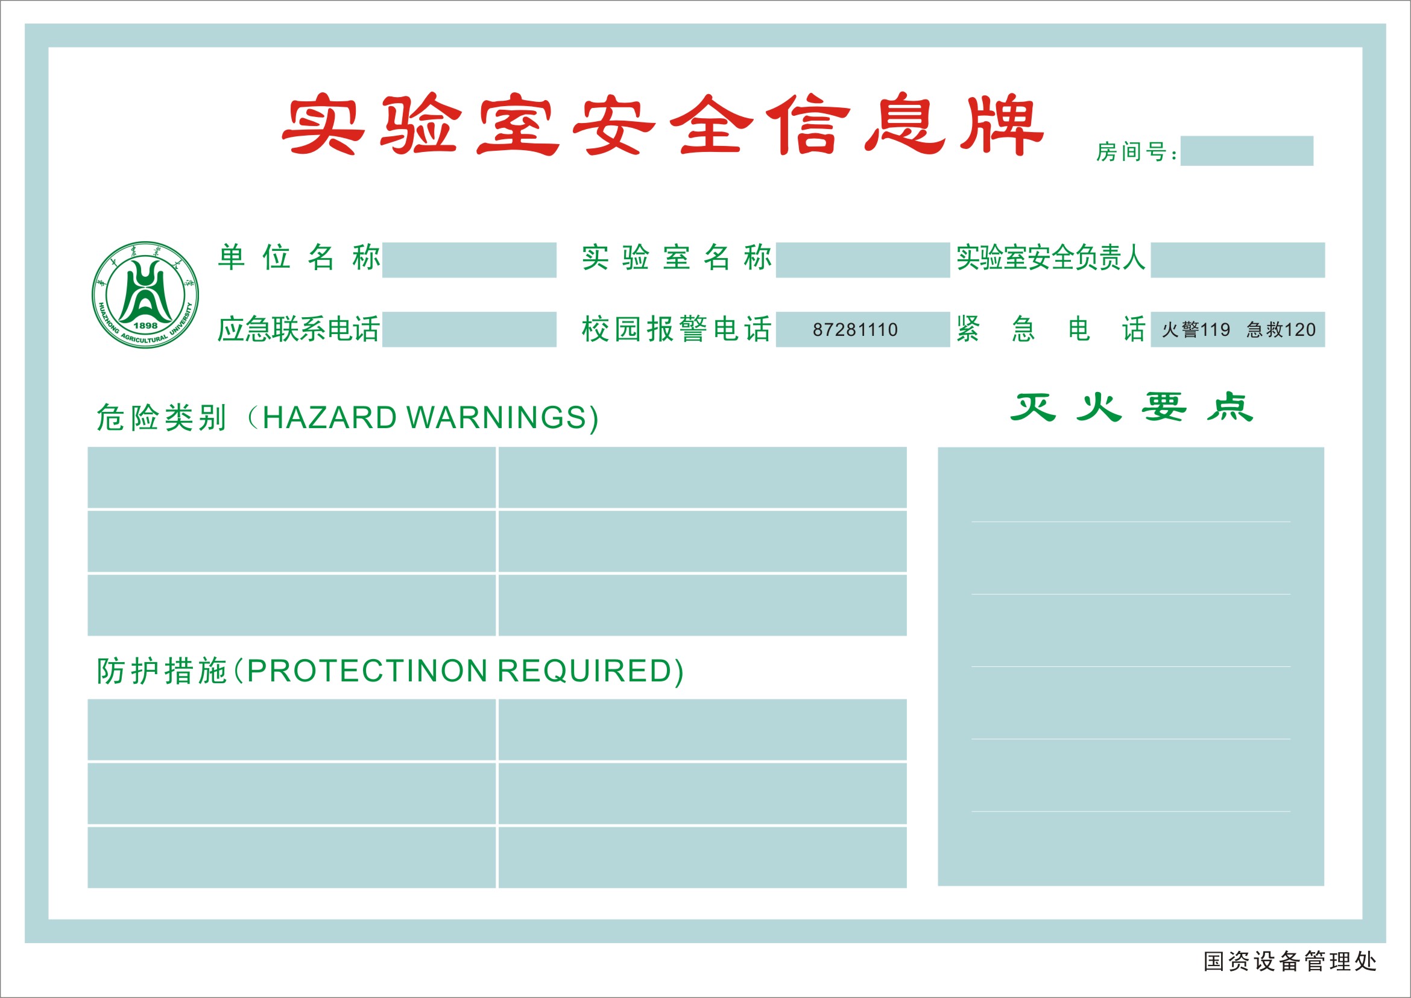Screen dimensions: 1411x998
Task: Click the 国资设备管理处 footer text
Action: pyautogui.click(x=1289, y=961)
